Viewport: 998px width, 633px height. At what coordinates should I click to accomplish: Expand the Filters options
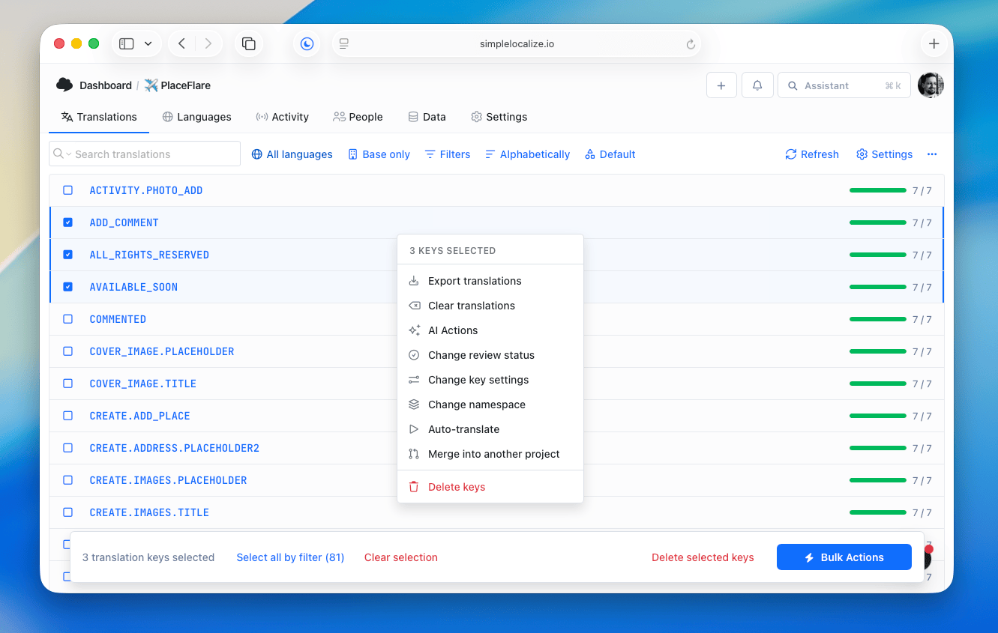pyautogui.click(x=447, y=154)
